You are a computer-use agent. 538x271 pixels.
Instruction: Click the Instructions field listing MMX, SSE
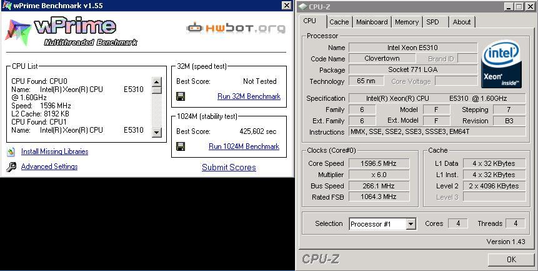click(x=437, y=131)
